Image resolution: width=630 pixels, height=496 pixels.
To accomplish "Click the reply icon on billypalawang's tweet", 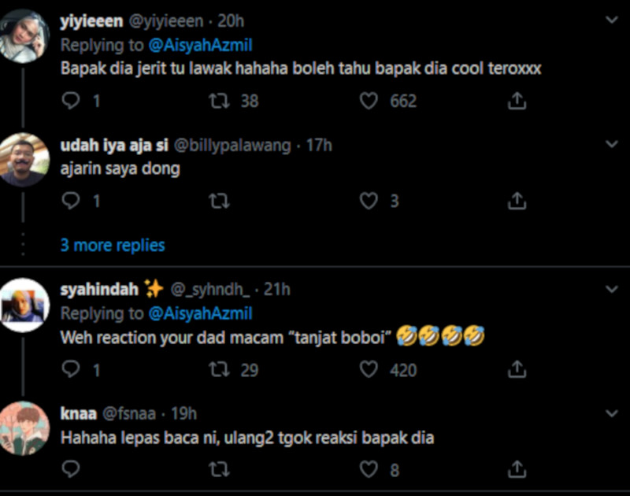I will pos(71,199).
